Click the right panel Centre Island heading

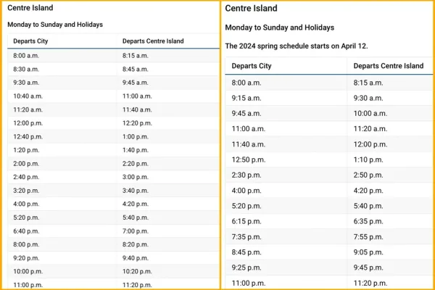click(x=251, y=8)
